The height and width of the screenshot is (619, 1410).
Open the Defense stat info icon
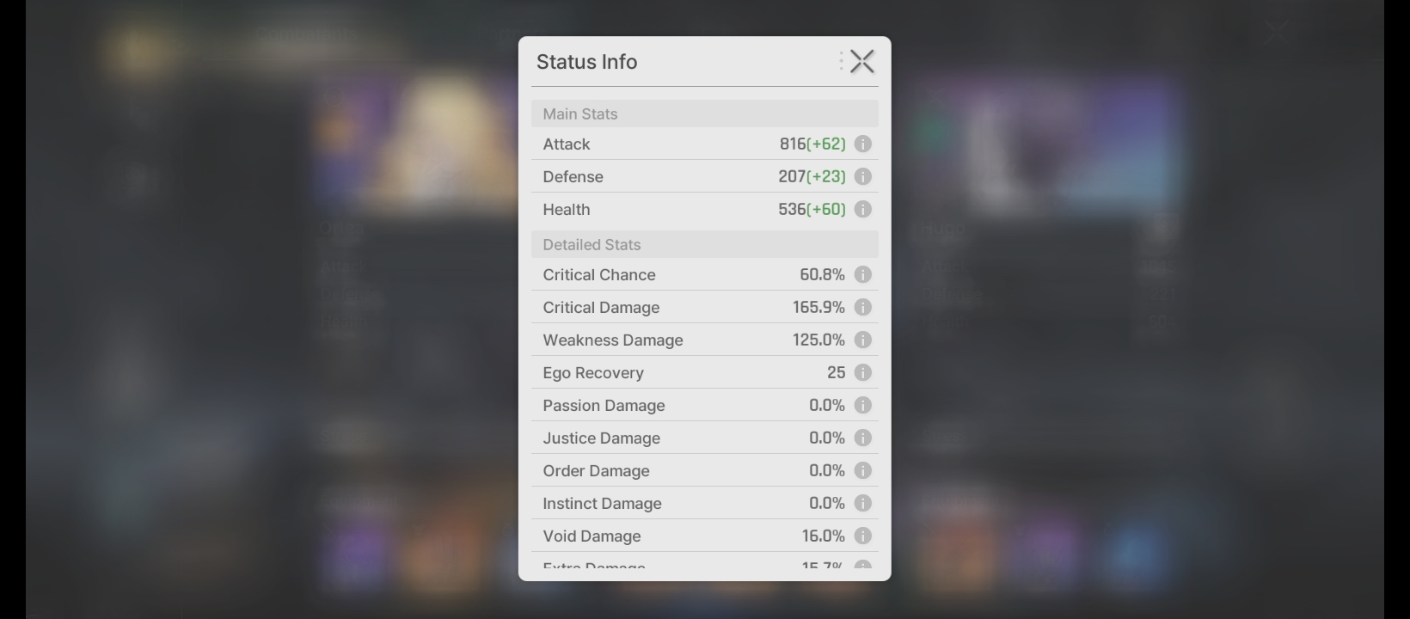(862, 177)
